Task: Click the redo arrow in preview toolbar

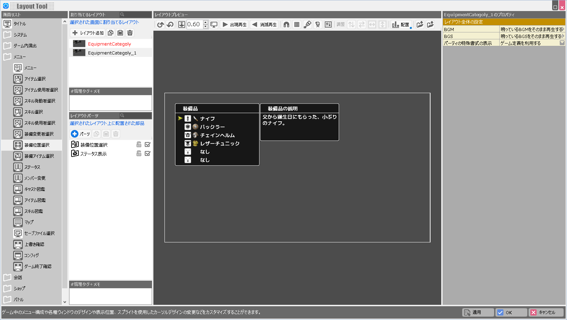Action: [170, 24]
